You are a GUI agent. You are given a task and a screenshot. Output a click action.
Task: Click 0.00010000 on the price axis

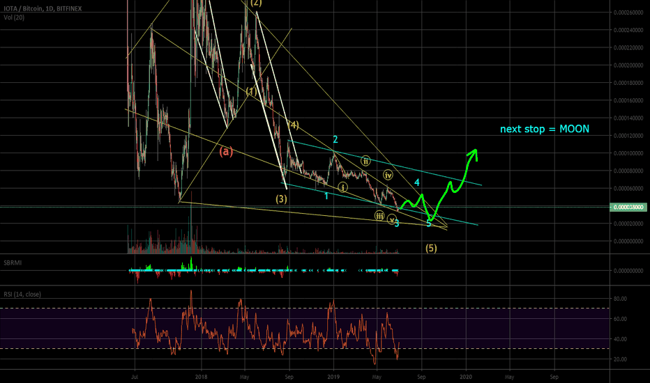(628, 153)
